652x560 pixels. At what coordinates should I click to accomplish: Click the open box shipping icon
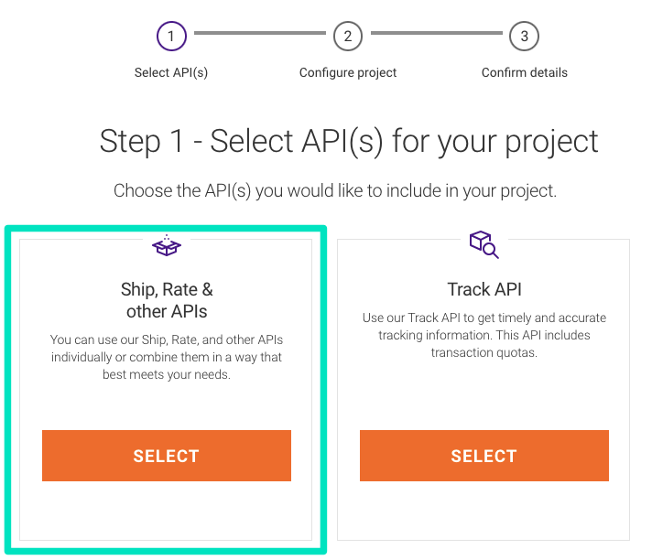point(167,245)
